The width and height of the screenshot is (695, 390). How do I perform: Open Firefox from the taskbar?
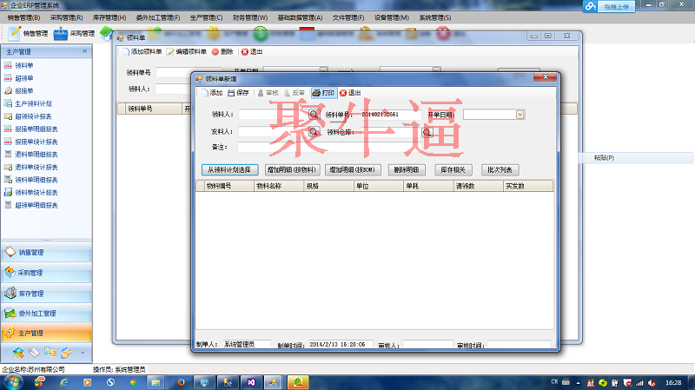click(181, 382)
